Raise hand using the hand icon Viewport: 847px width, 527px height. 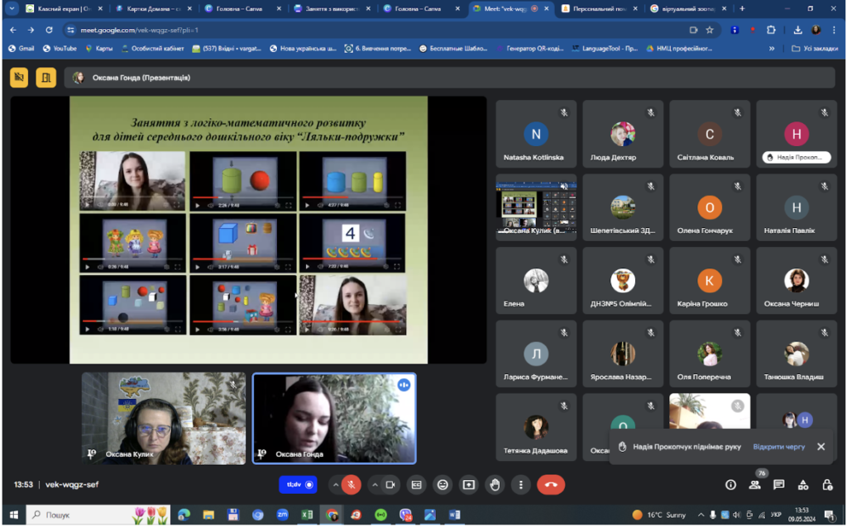(x=495, y=485)
